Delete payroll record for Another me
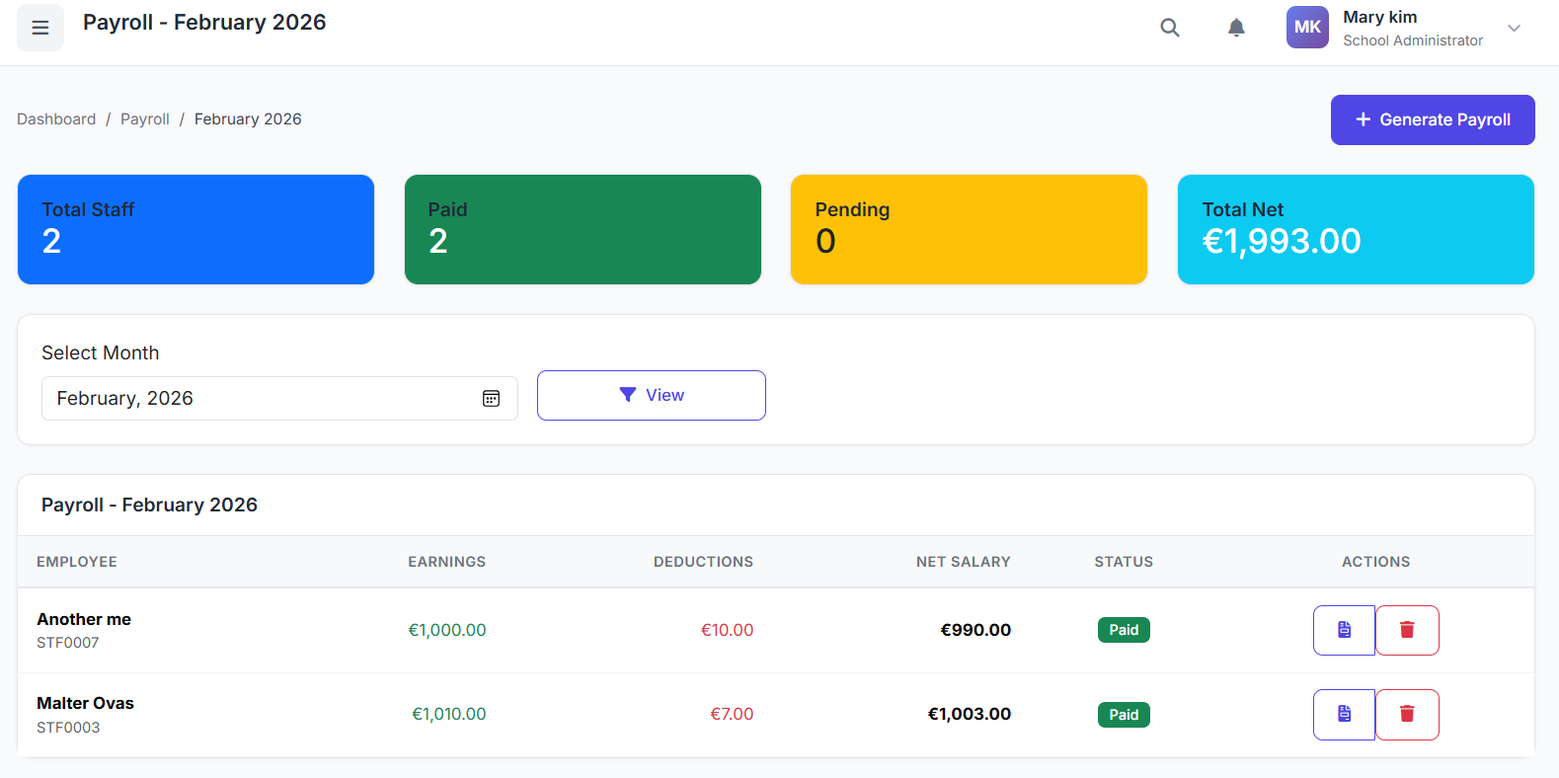 tap(1407, 630)
